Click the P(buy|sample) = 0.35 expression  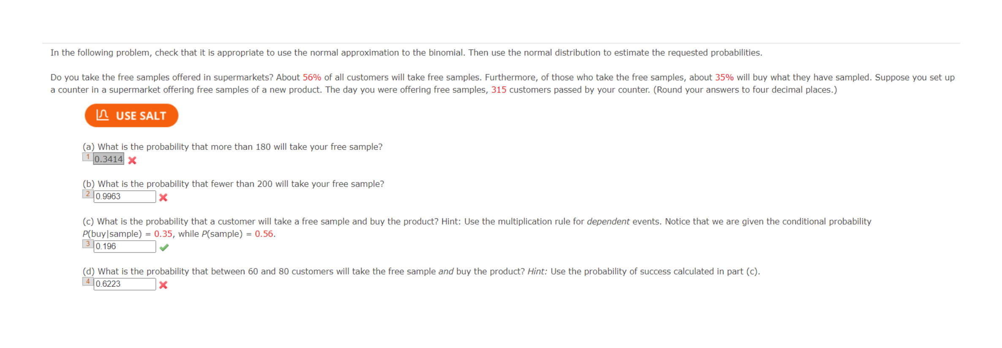click(x=126, y=234)
